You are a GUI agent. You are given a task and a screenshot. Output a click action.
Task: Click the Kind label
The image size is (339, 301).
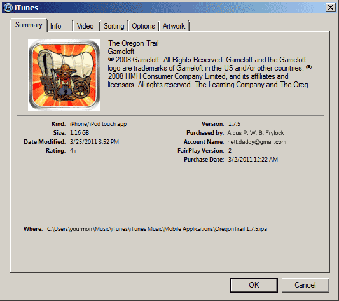[59, 124]
